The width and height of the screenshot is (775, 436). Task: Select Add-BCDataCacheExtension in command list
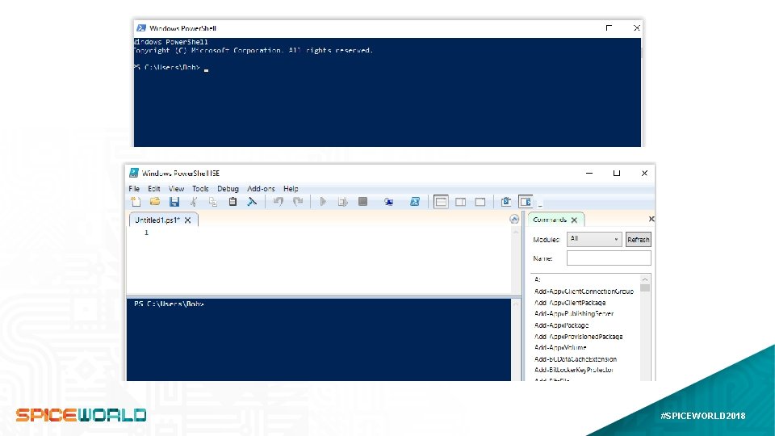pyautogui.click(x=576, y=358)
